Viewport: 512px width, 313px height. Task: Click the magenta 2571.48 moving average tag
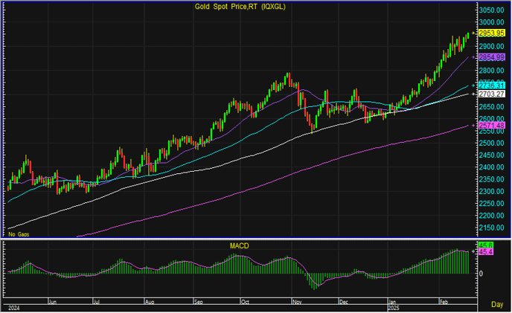coord(492,125)
